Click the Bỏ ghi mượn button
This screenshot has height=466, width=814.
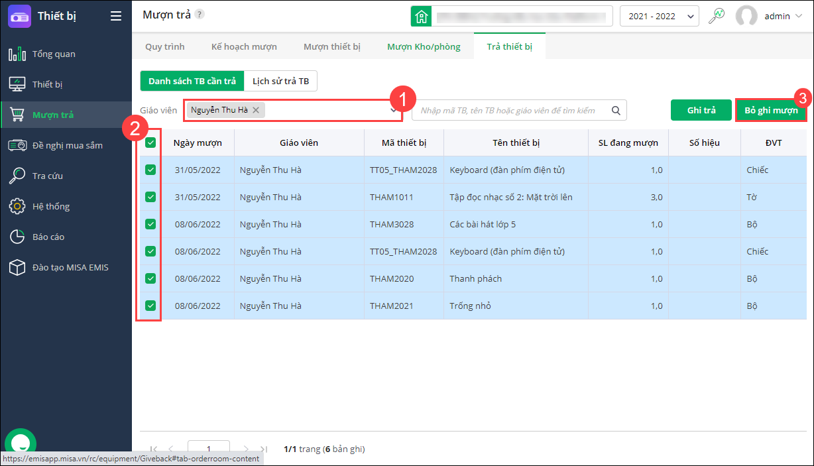point(772,110)
